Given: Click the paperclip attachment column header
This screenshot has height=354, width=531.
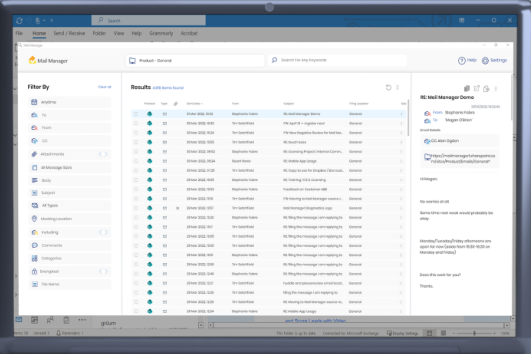Looking at the screenshot, I should 175,103.
